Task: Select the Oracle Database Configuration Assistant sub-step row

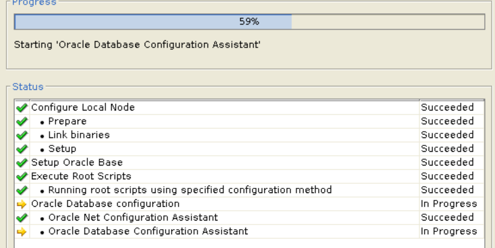Action: pyautogui.click(x=250, y=231)
